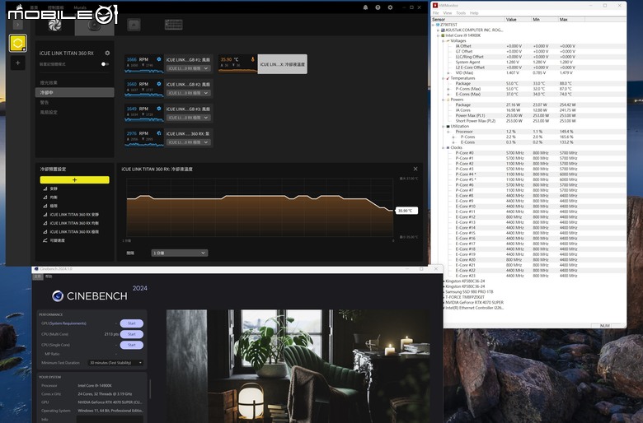The width and height of the screenshot is (643, 423).
Task: Open the Tools menu in HWMonitor
Action: (461, 13)
